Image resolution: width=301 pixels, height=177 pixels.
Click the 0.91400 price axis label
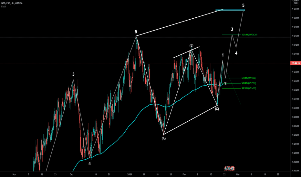click(295, 90)
